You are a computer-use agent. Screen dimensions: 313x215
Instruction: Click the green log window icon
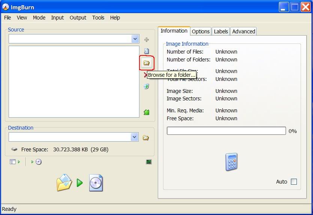[149, 162]
